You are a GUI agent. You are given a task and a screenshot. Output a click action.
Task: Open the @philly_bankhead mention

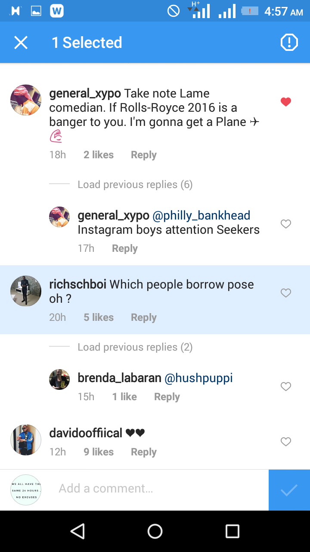201,215
